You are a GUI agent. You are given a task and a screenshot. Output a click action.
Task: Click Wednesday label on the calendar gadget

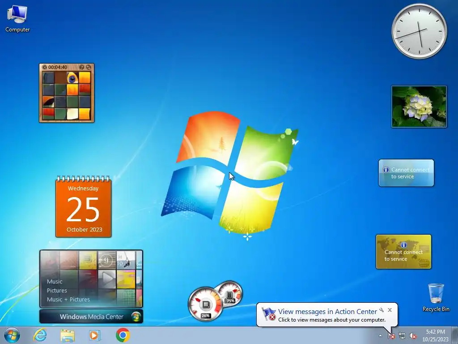click(83, 189)
